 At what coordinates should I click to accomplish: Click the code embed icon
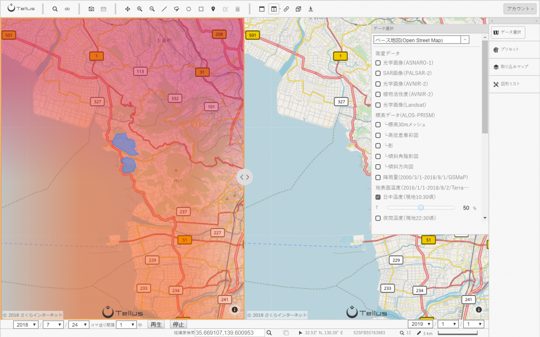point(67,9)
